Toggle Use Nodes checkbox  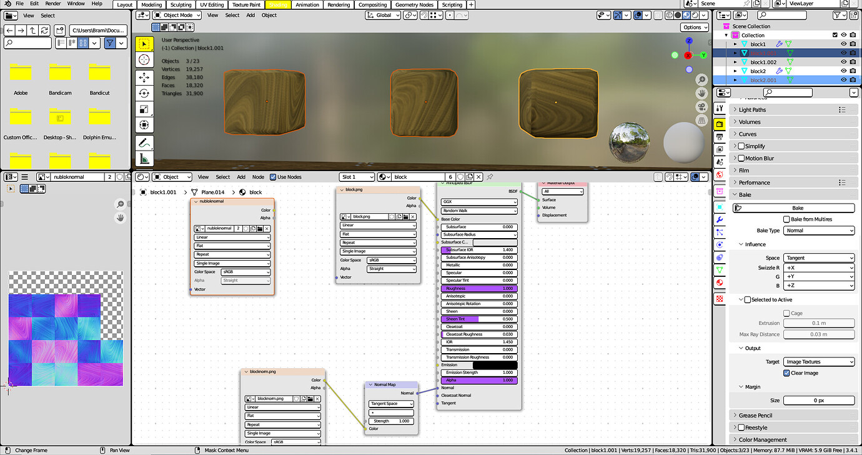click(x=273, y=177)
